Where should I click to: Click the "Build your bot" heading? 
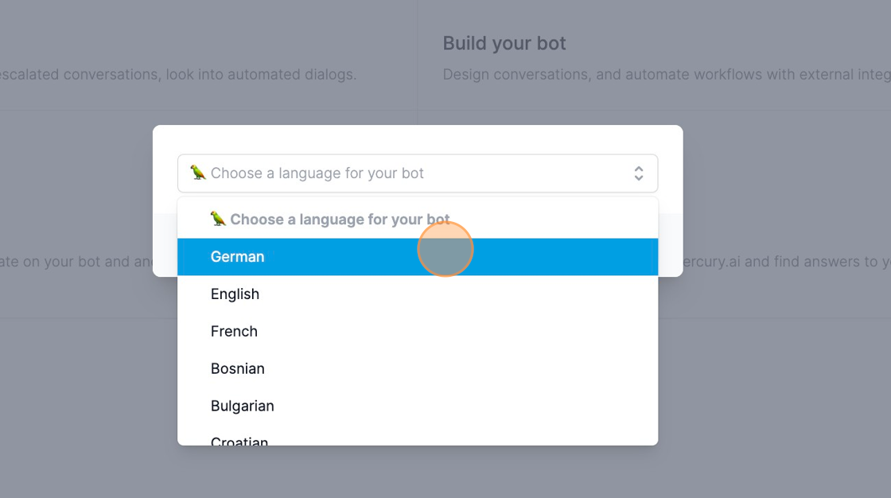click(504, 43)
